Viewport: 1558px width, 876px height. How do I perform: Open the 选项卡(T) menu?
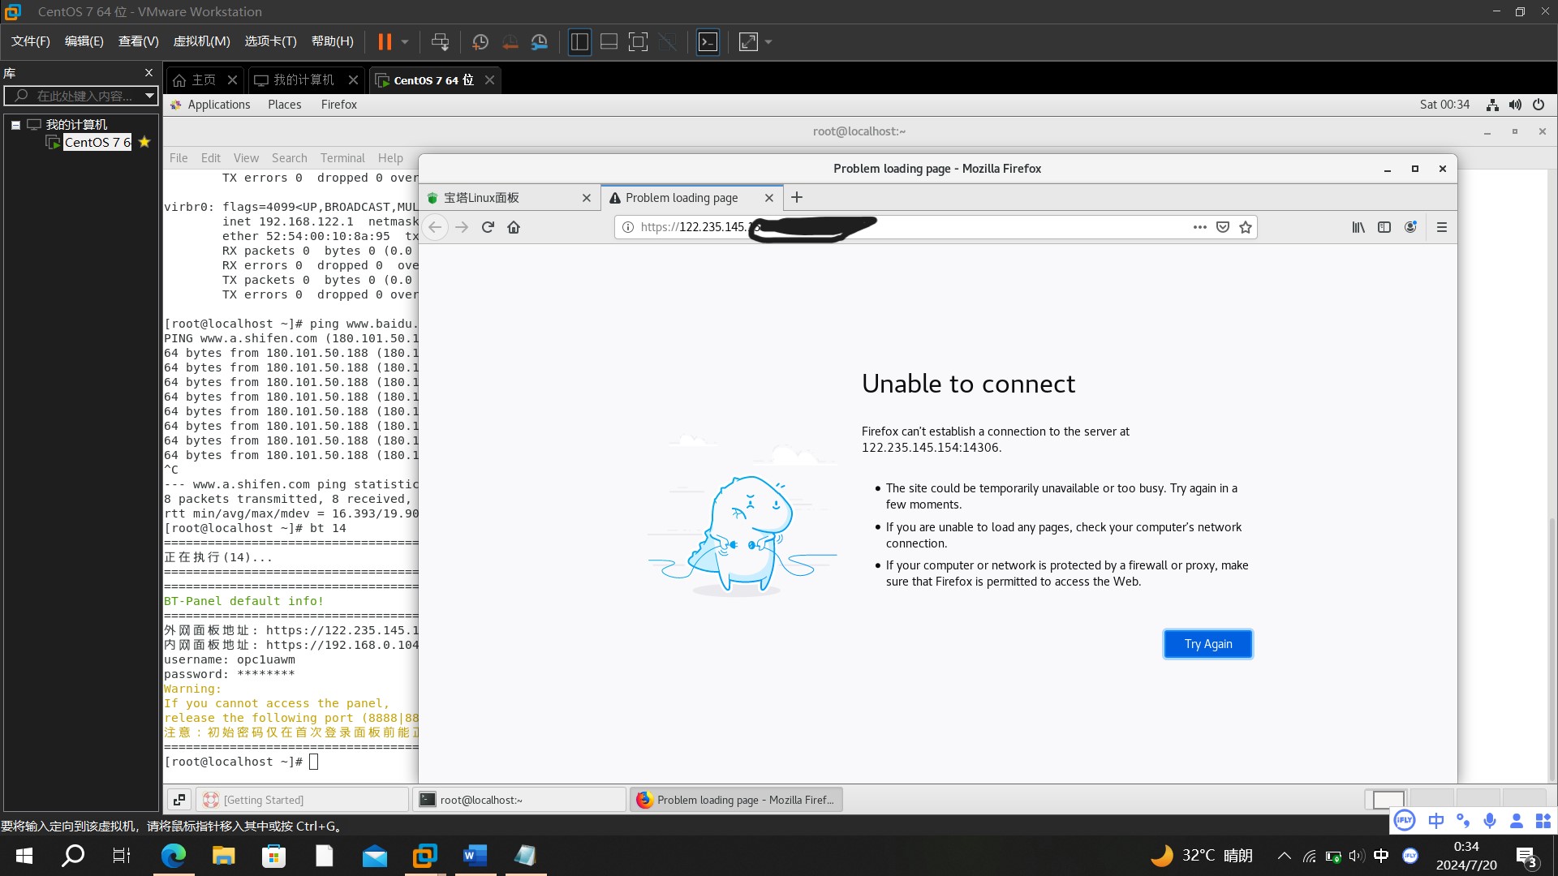coord(270,41)
